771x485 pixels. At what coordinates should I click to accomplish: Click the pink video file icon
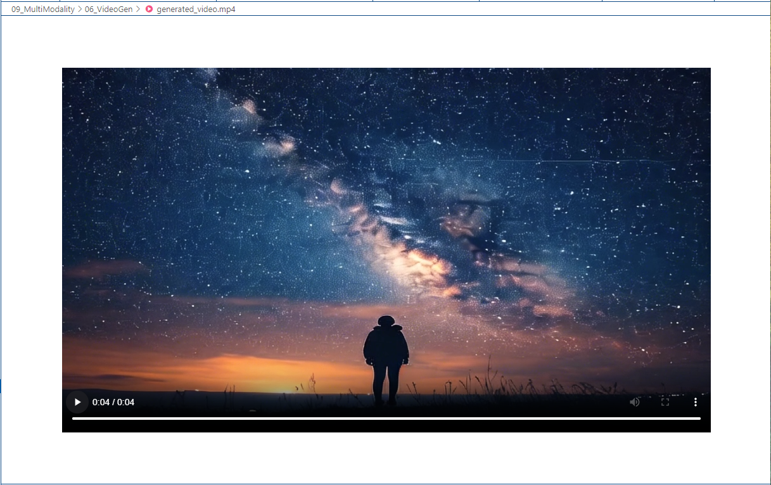(x=150, y=9)
